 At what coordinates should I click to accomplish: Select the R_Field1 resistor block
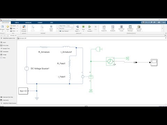click(70, 63)
